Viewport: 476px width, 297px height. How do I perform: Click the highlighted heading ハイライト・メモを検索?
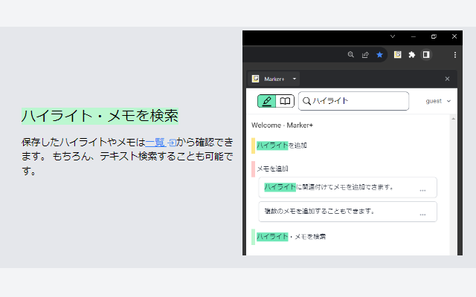click(x=100, y=116)
